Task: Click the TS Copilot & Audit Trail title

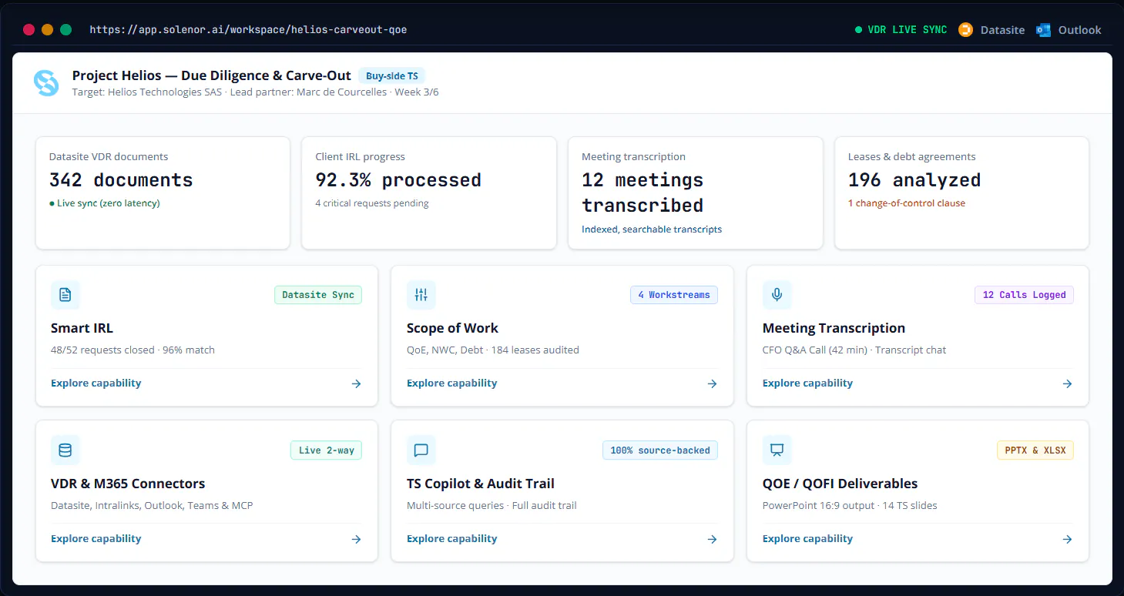Action: pyautogui.click(x=481, y=484)
